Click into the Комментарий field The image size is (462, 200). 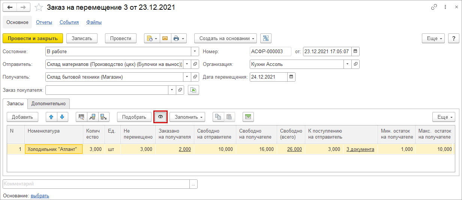point(96,184)
